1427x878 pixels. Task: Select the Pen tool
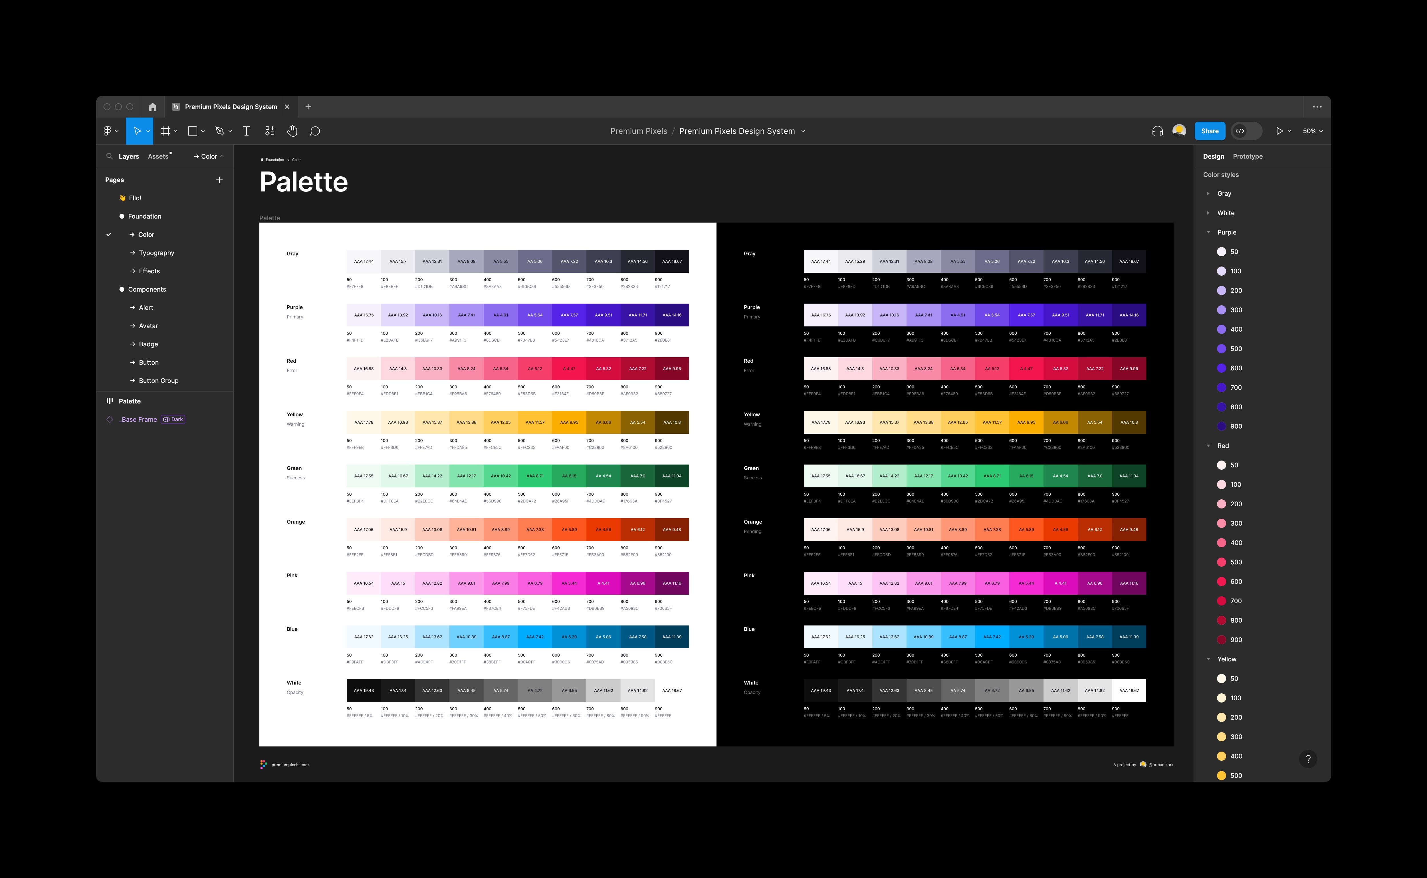click(219, 131)
